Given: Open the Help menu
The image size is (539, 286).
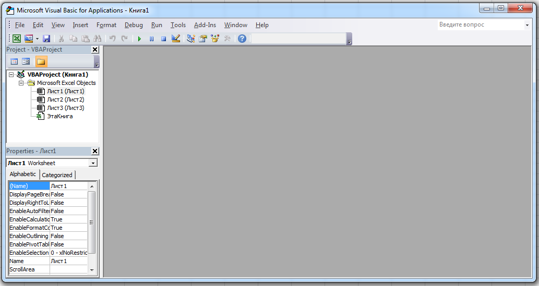Looking at the screenshot, I should [262, 24].
